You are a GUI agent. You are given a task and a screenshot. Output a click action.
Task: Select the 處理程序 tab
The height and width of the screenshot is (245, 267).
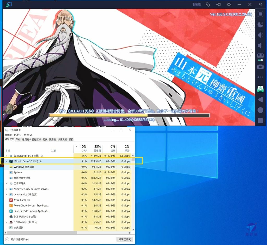[x=9, y=139]
